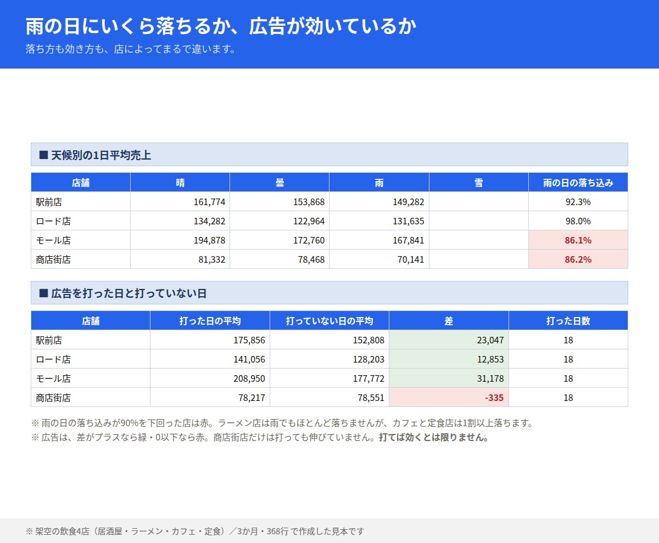The height and width of the screenshot is (543, 659).
Task: Click the 18 days cell for ロード店
Action: [568, 359]
